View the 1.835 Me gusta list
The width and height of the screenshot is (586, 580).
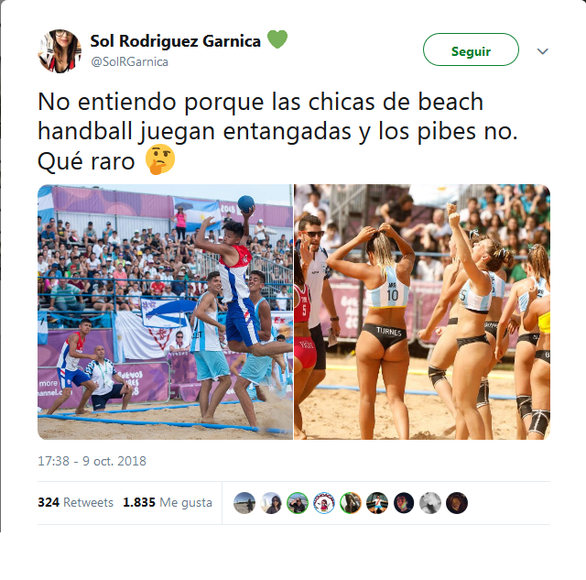pyautogui.click(x=168, y=502)
